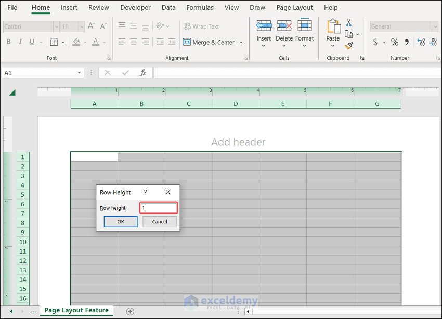Open Alignment group dialog launcher
Image resolution: width=442 pixels, height=319 pixels.
(x=246, y=58)
